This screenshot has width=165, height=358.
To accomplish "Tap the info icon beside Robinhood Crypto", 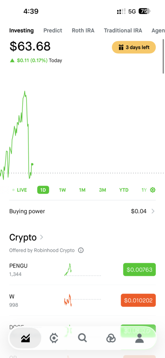I will click(81, 250).
